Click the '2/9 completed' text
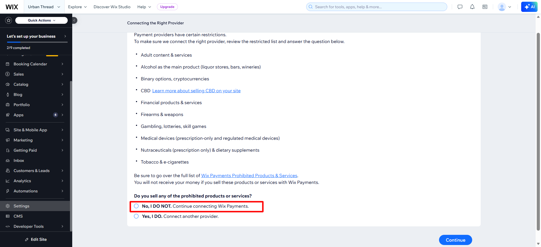Screen dimensions: 541x247 point(18,48)
